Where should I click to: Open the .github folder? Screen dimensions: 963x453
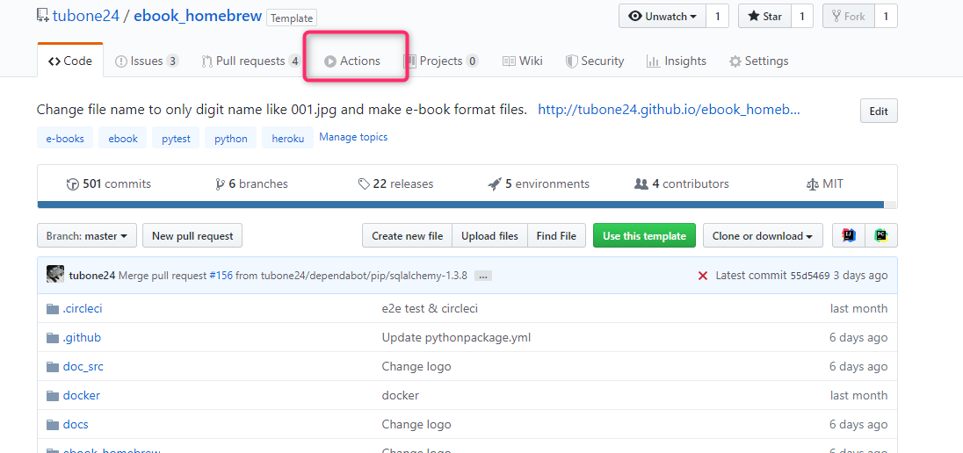coord(82,338)
